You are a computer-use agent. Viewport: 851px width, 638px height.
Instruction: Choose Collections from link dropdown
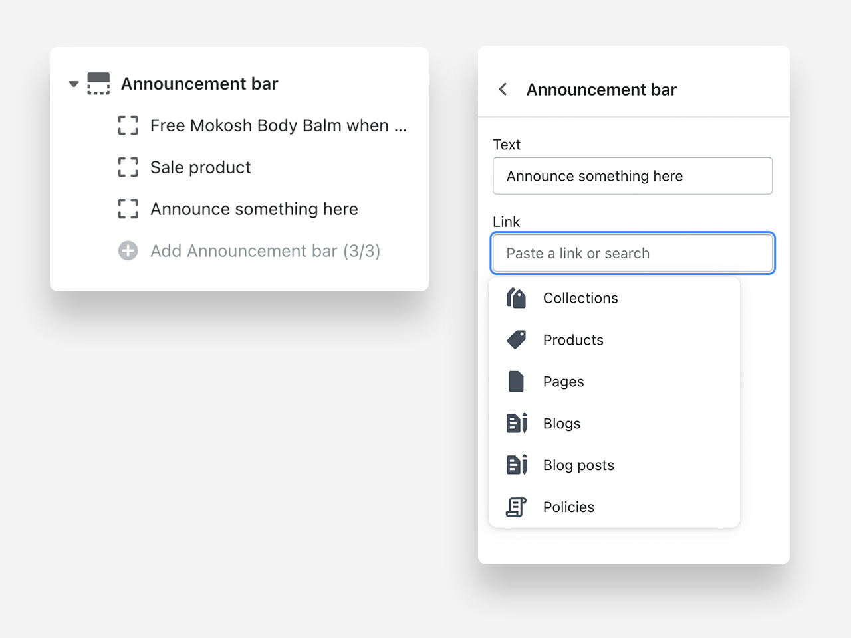pyautogui.click(x=580, y=298)
